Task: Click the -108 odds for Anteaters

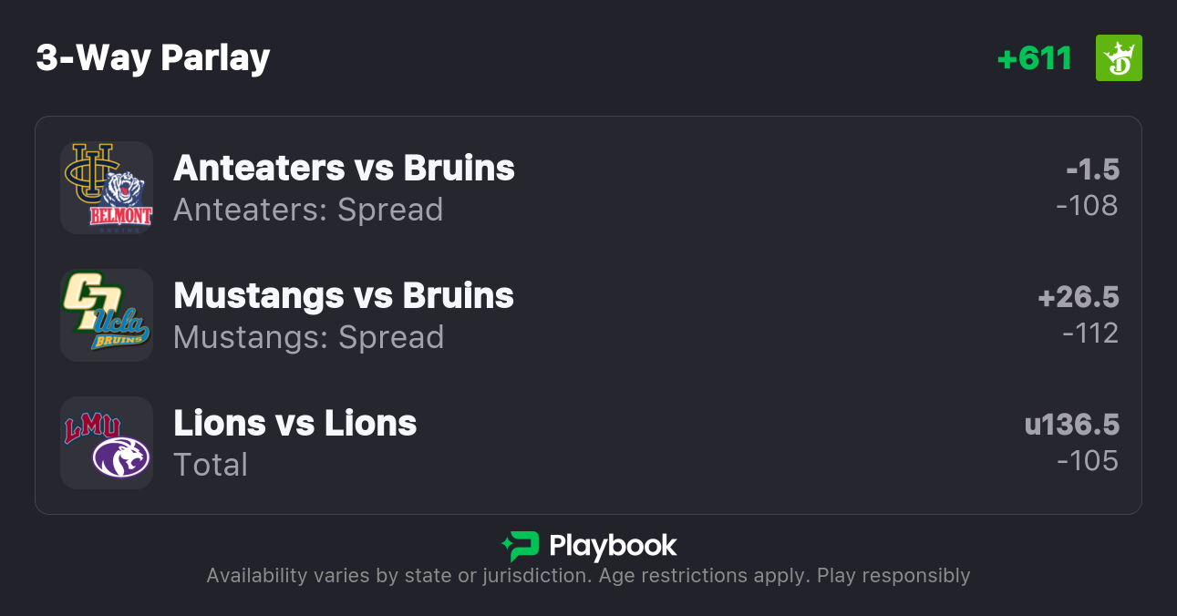Action: click(1087, 206)
